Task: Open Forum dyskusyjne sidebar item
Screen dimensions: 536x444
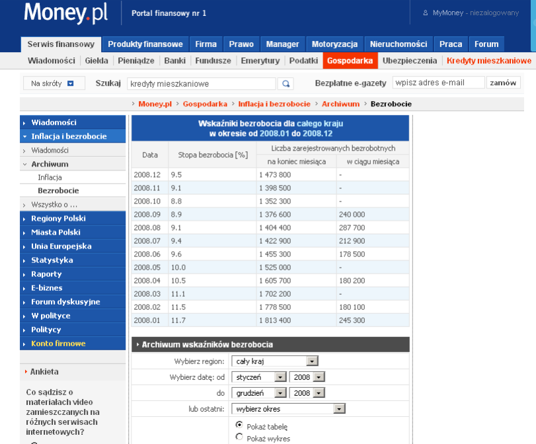Action: 73,302
